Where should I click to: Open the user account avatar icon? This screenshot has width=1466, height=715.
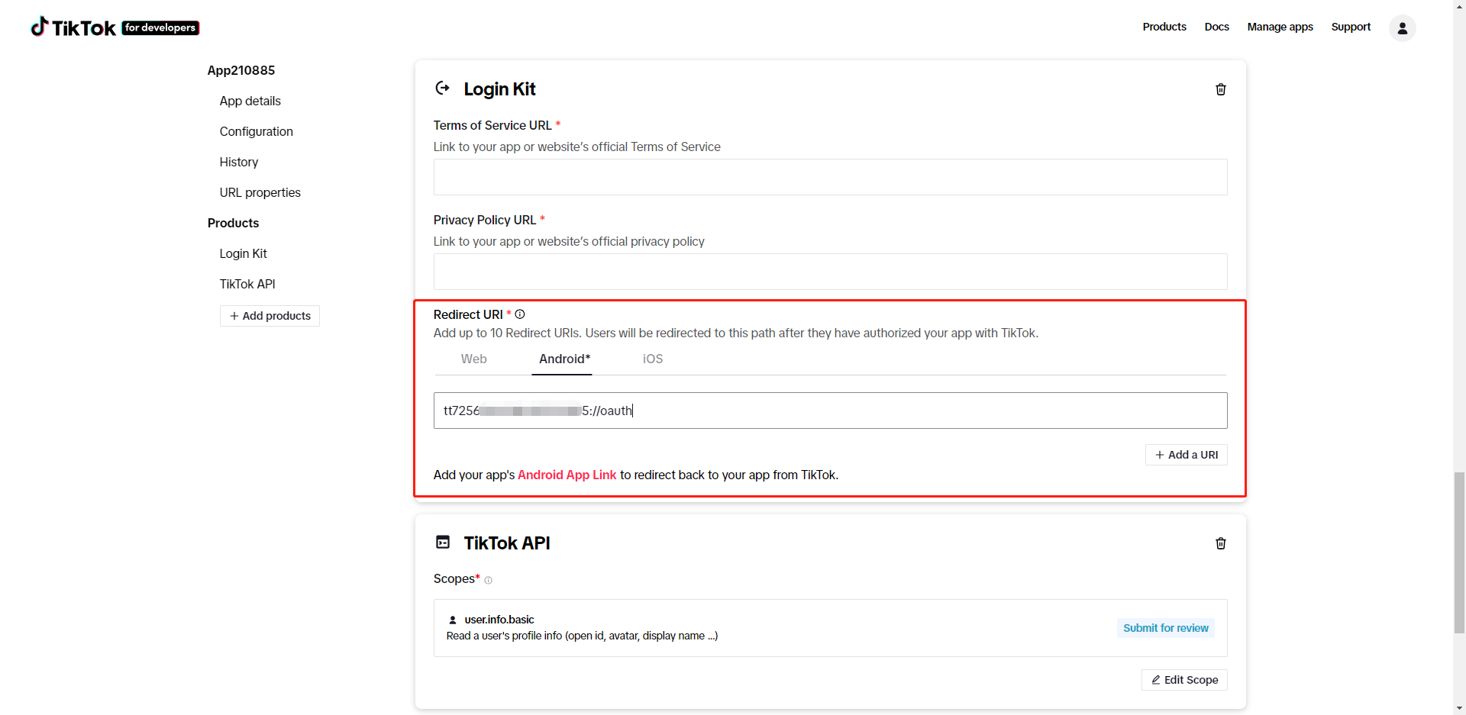click(x=1402, y=28)
